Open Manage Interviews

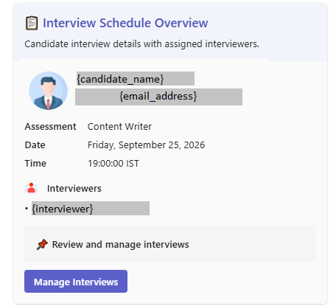(76, 282)
